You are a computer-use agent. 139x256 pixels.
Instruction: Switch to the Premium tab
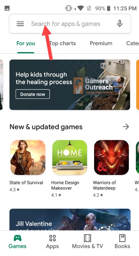(x=101, y=43)
